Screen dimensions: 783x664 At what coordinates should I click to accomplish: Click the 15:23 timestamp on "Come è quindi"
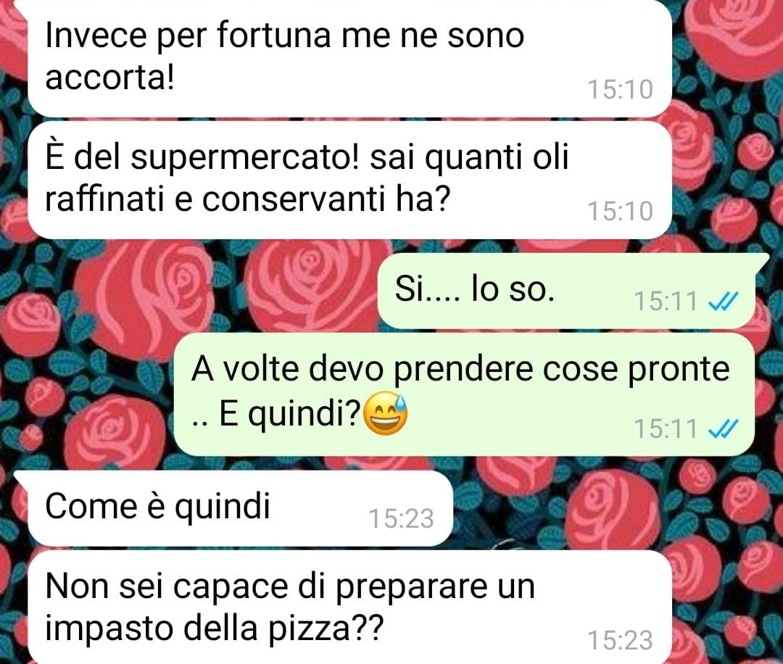401,519
